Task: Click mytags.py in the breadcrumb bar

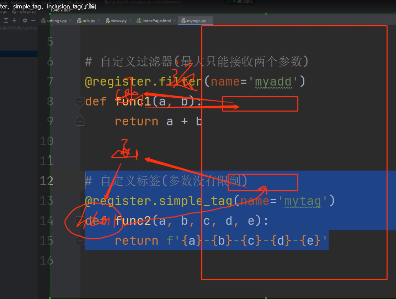Action: (x=24, y=11)
